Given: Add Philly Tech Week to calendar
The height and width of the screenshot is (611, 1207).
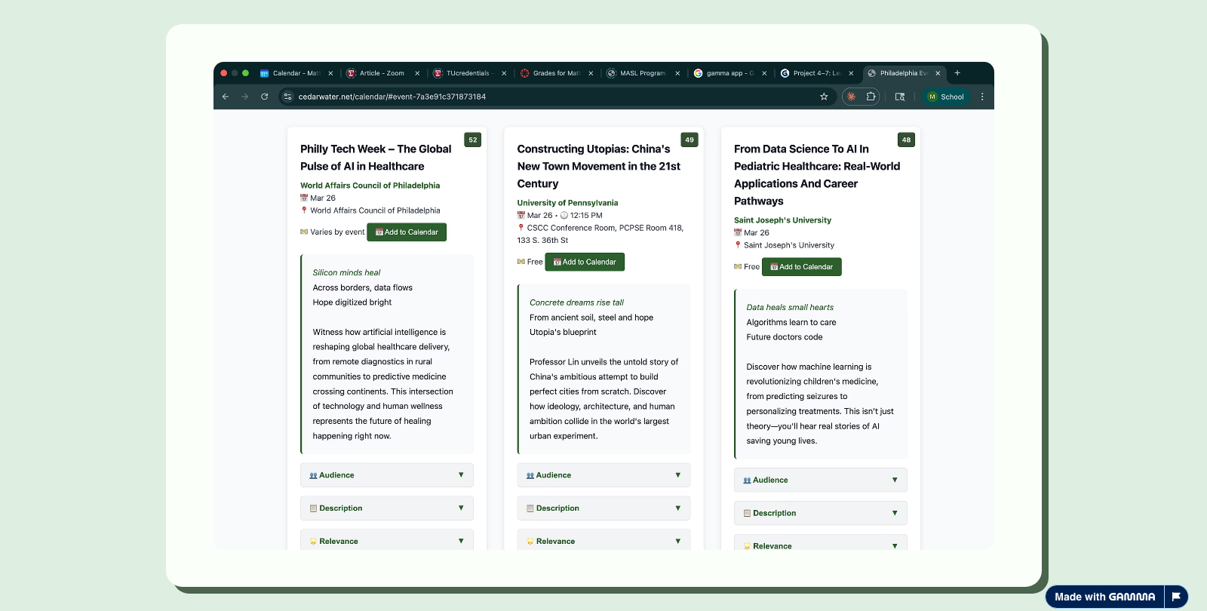Looking at the screenshot, I should [407, 232].
